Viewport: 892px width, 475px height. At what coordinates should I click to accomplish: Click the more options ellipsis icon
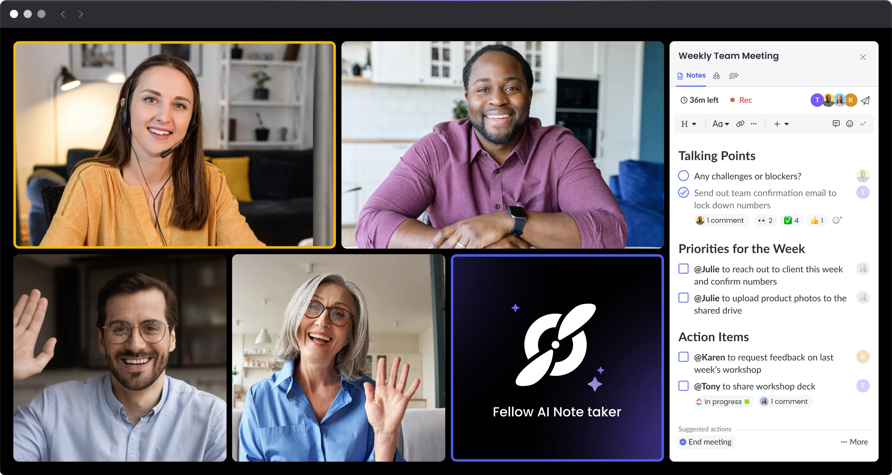(x=753, y=124)
